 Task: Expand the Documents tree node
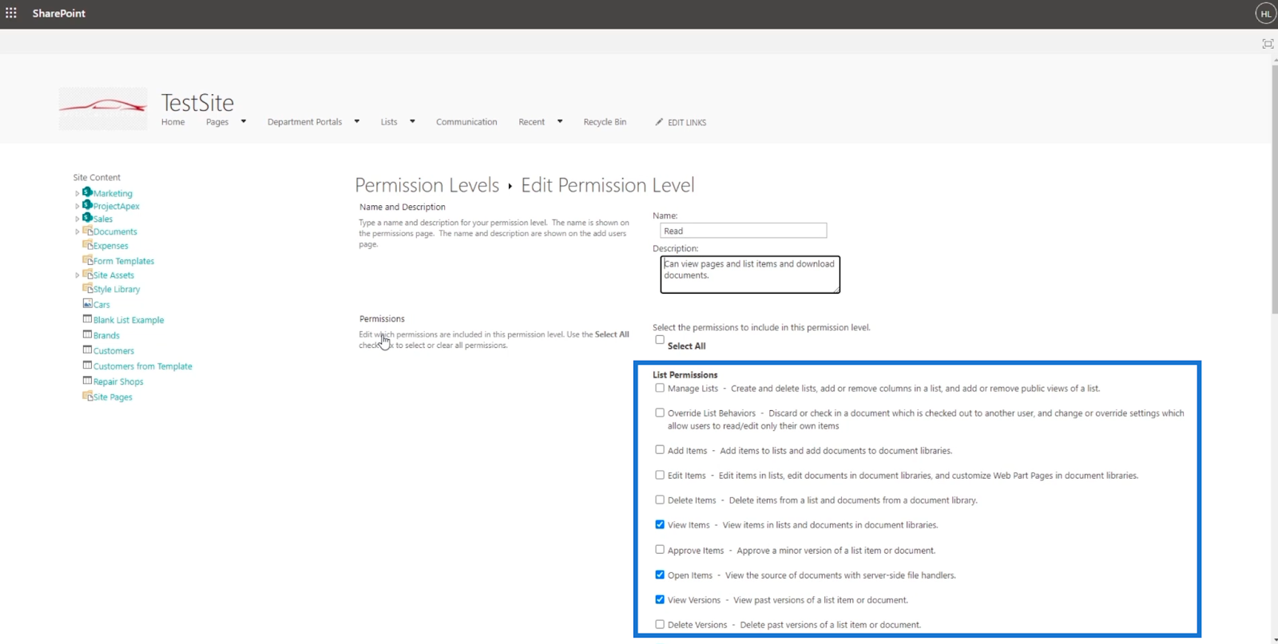click(x=77, y=232)
